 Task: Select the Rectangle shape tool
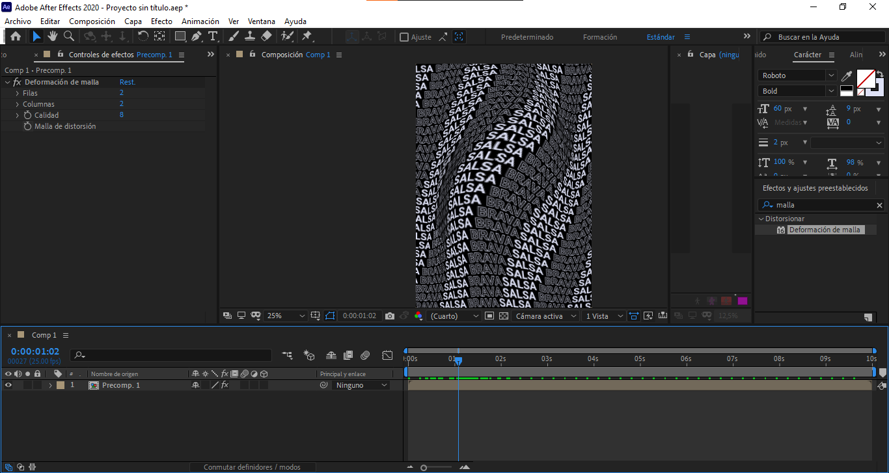tap(180, 36)
